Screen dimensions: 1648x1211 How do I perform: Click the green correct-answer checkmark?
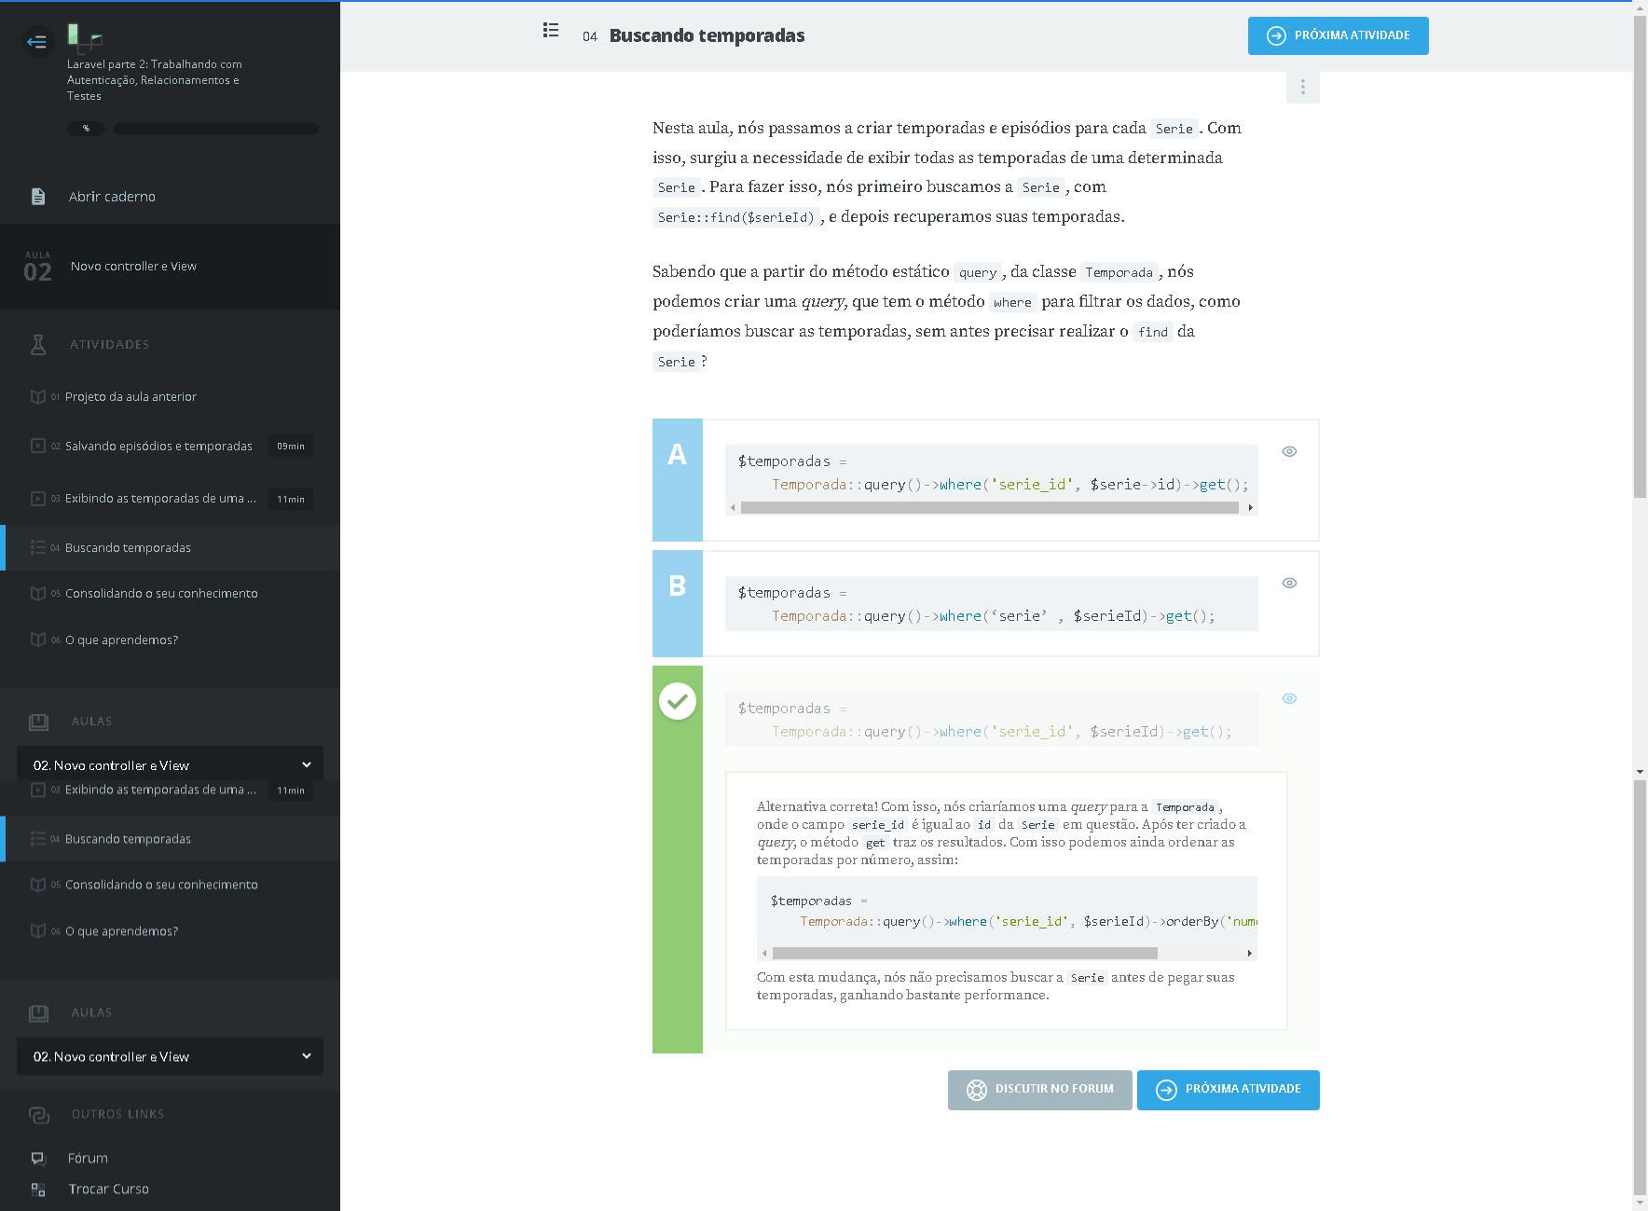point(678,701)
